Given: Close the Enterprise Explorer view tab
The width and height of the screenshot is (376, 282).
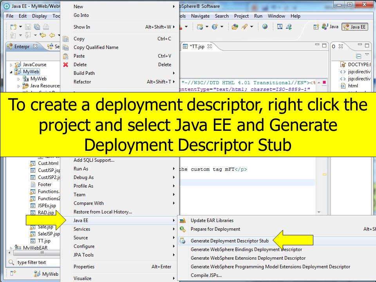Looking at the screenshot, I should coord(35,46).
